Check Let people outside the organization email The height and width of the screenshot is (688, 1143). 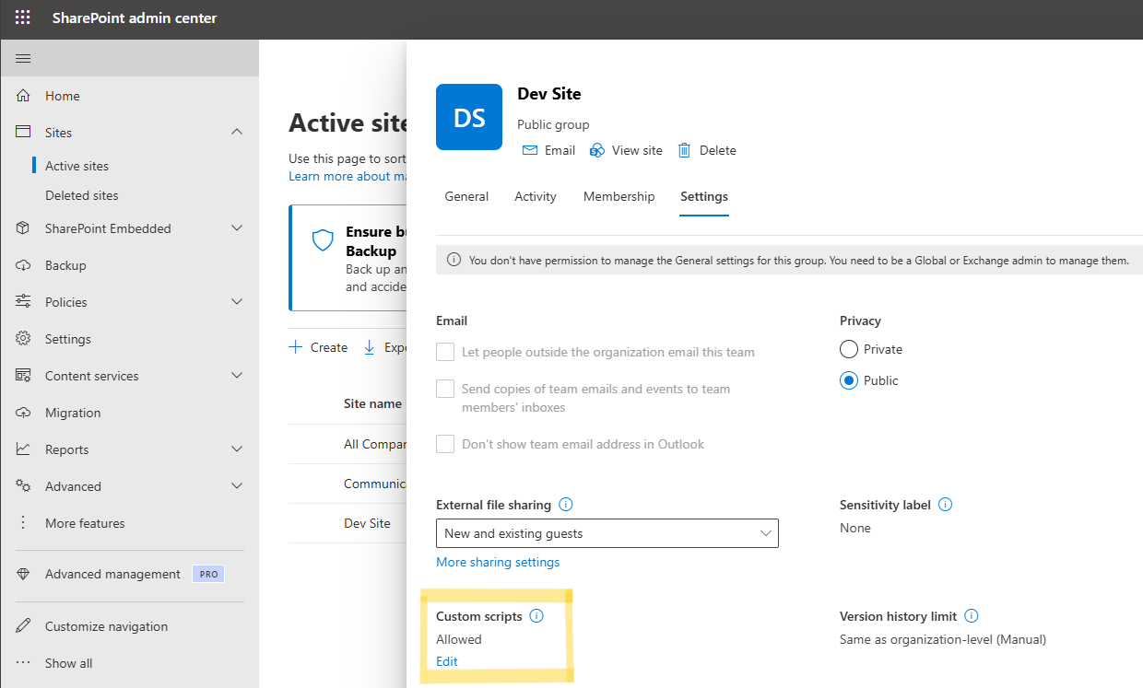445,352
